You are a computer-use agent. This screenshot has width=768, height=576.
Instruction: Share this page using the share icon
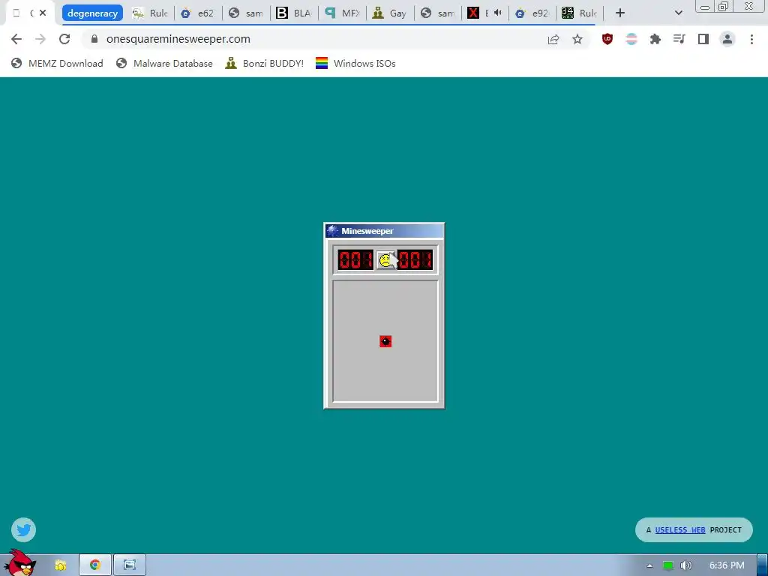click(553, 39)
